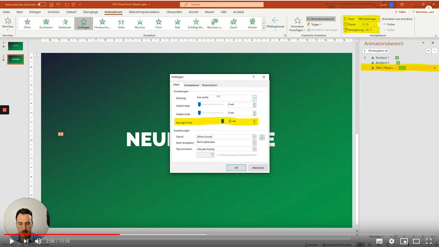Apply the Verblassen animation effect
Image resolution: width=439 pixels, height=247 pixels.
(x=65, y=24)
